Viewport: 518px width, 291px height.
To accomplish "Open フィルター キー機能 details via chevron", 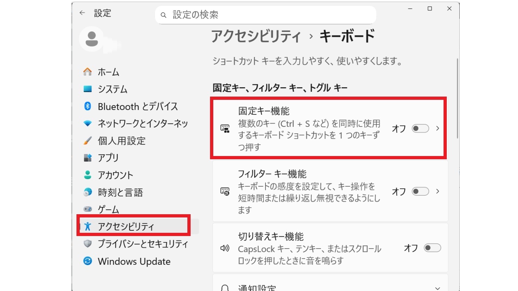I will coord(437,191).
